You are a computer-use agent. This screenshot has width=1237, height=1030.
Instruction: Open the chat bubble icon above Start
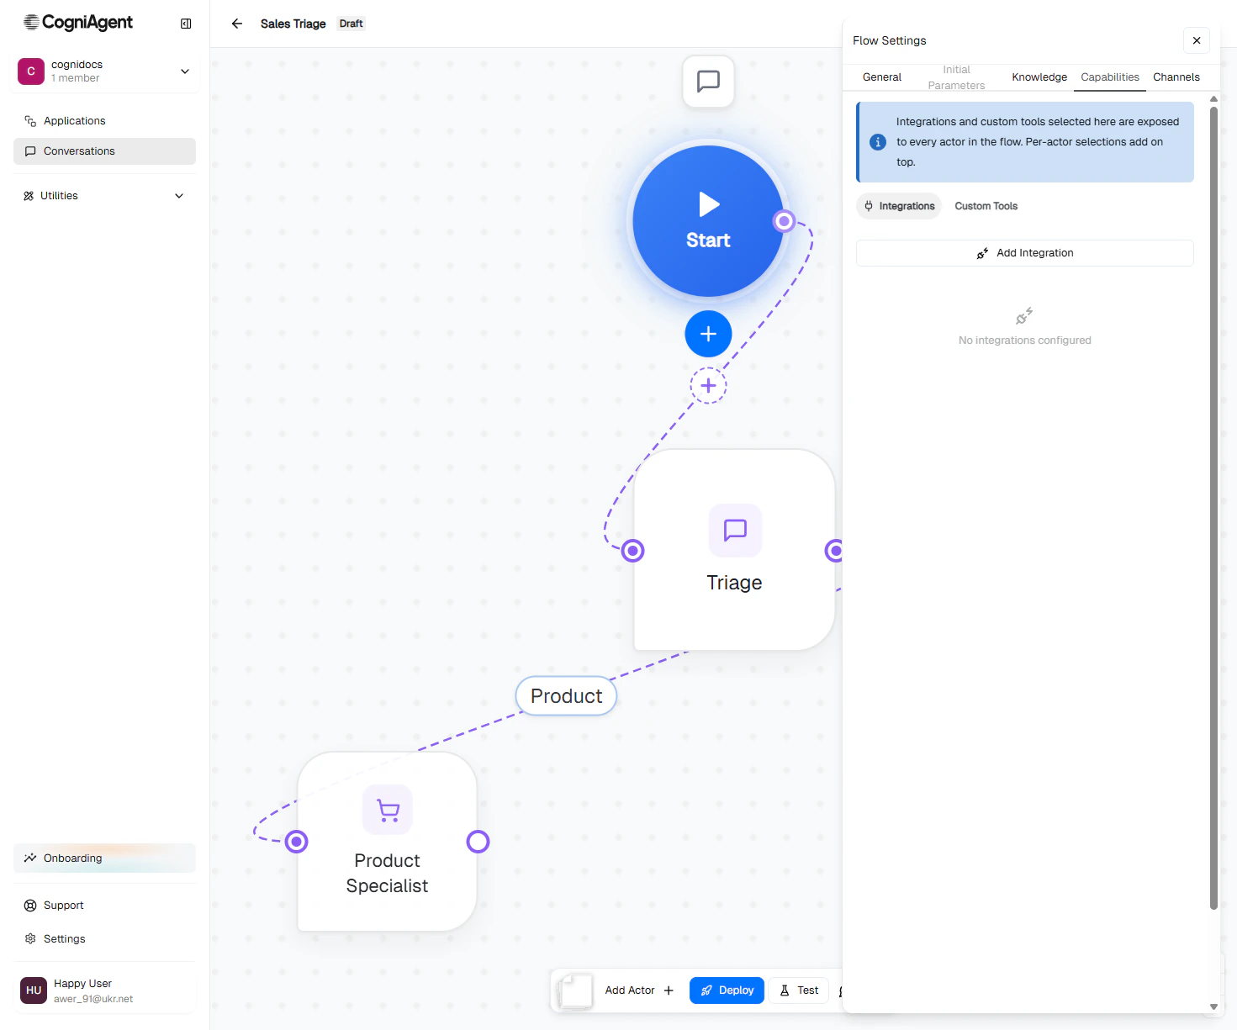point(709,82)
